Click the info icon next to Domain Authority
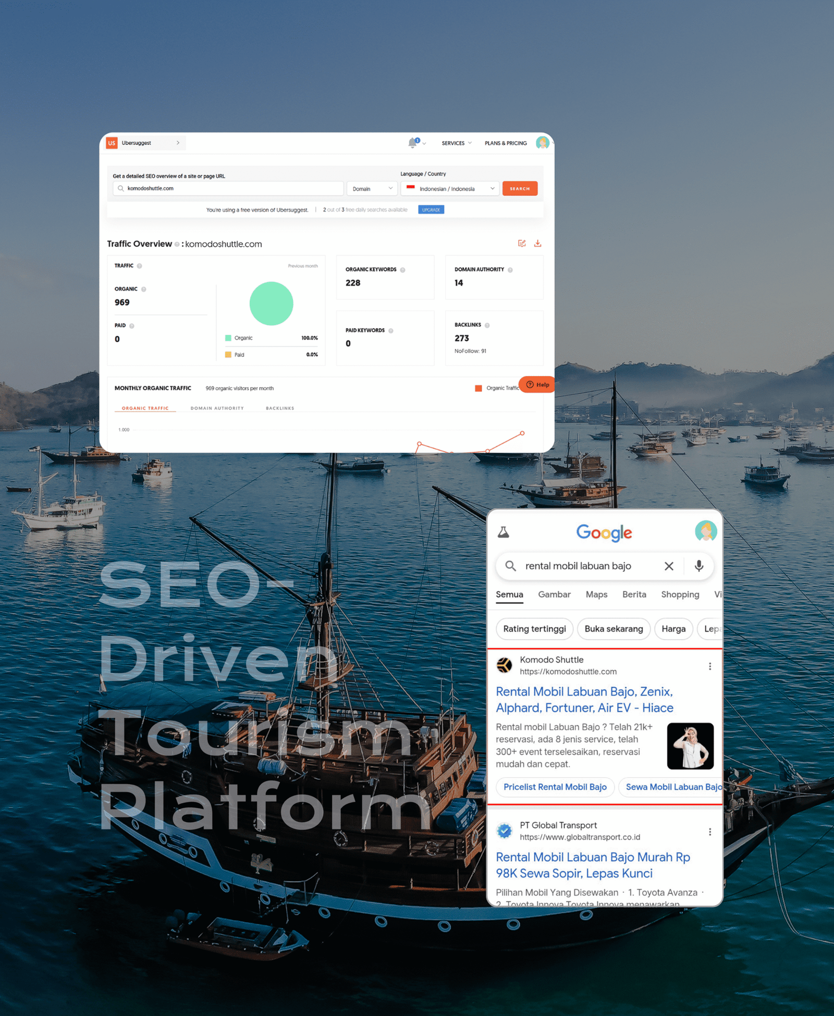This screenshot has height=1016, width=834. (510, 270)
